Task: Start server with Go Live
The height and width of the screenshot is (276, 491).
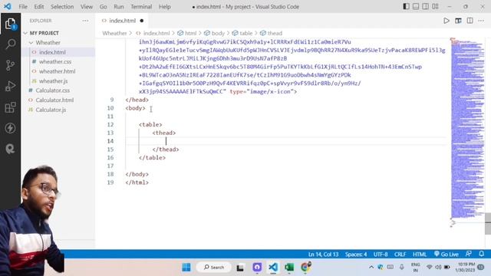Action: point(447,255)
